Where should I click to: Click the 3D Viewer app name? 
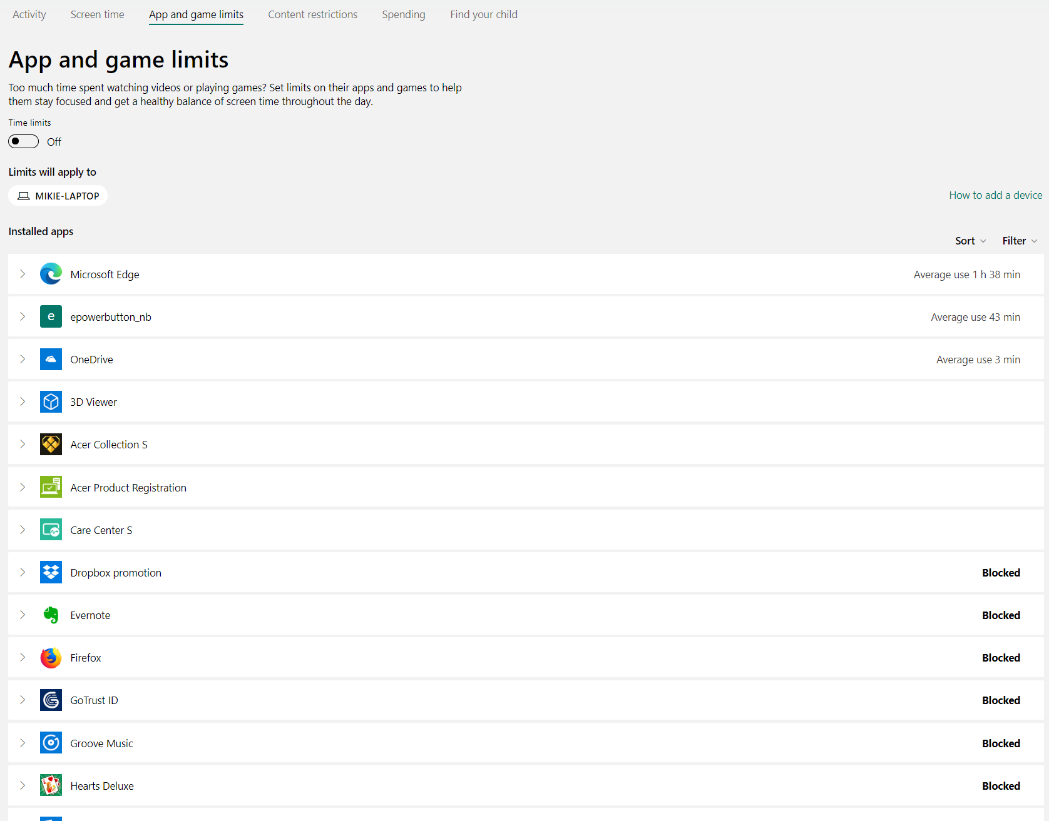tap(93, 402)
